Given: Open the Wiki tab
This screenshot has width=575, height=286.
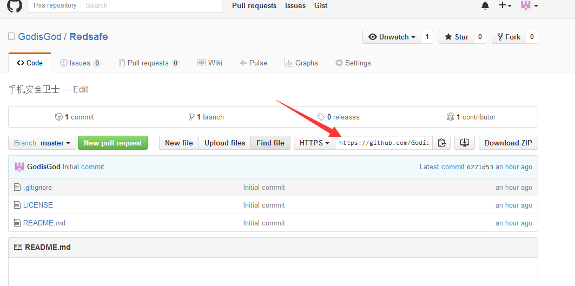Looking at the screenshot, I should [x=210, y=63].
